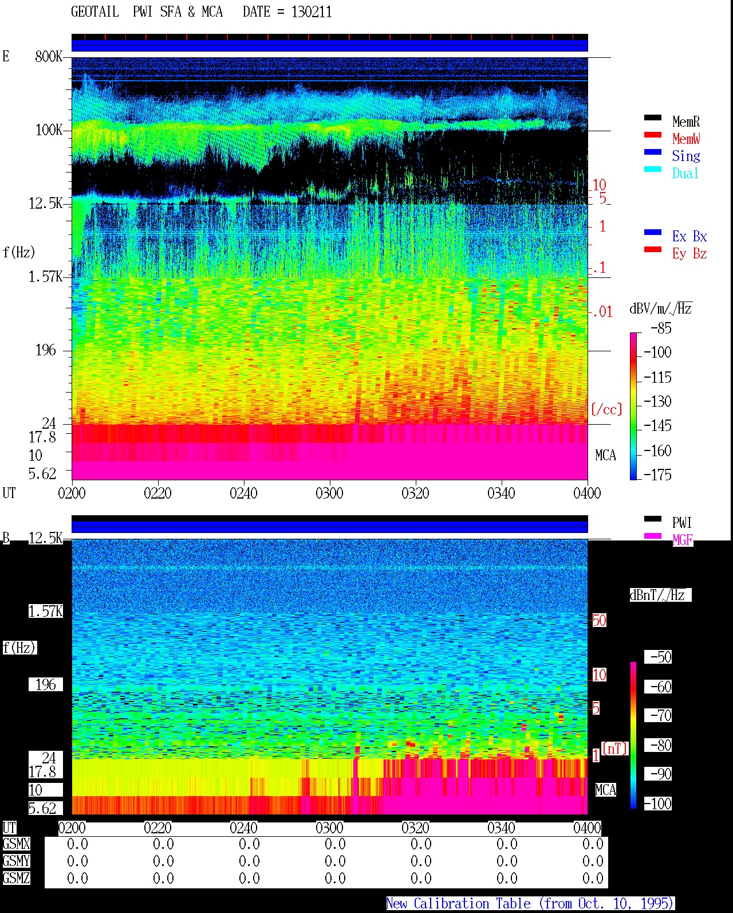Click the MCA label beside the electric spectrogram
The image size is (733, 913).
point(605,456)
